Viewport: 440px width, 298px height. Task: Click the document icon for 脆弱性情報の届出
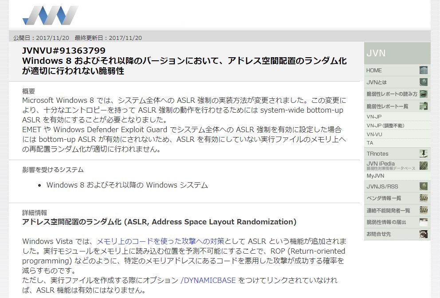pyautogui.click(x=424, y=222)
